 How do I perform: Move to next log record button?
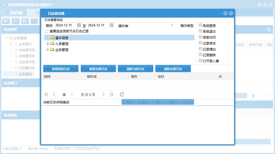pyautogui.click(x=158, y=102)
